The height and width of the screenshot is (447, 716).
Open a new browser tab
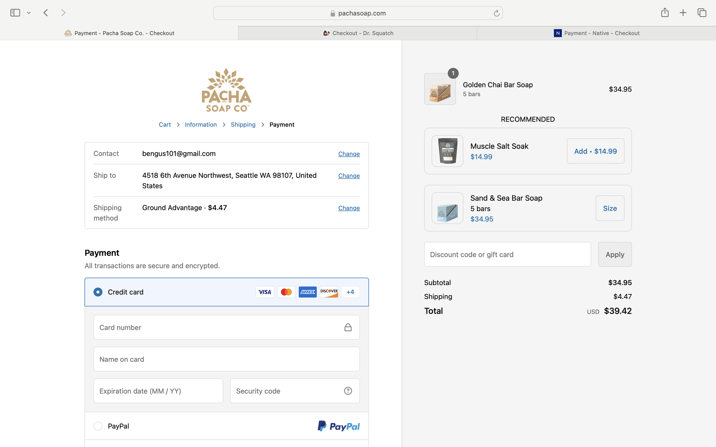point(683,12)
